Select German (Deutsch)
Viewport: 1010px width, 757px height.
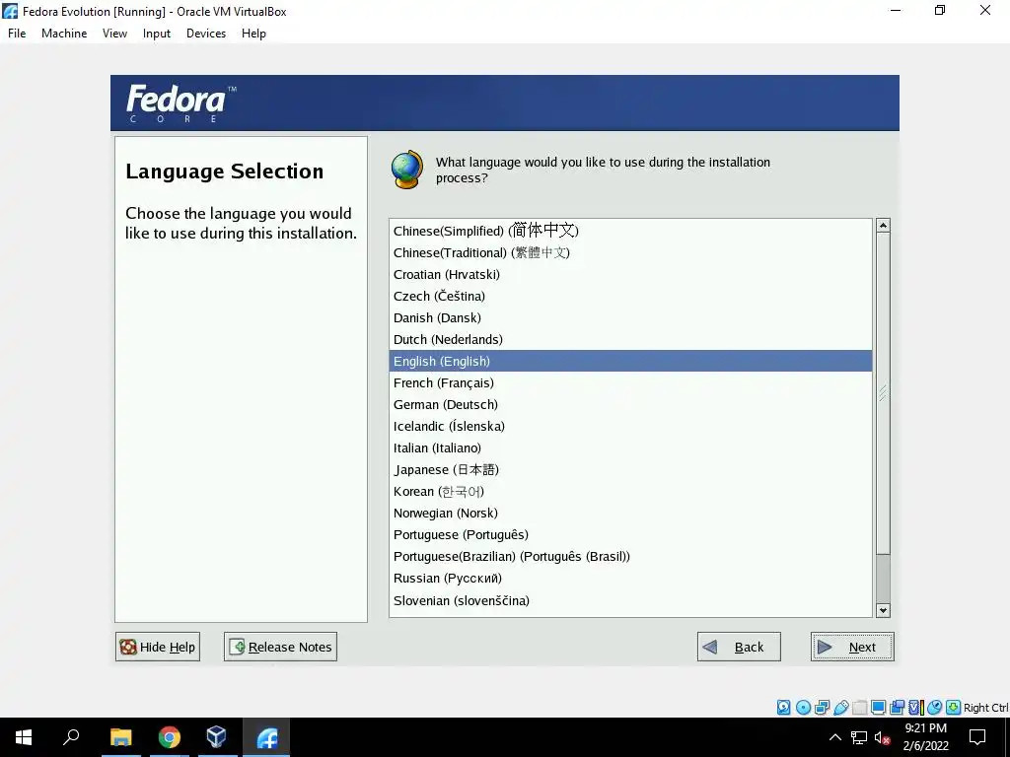click(x=630, y=405)
